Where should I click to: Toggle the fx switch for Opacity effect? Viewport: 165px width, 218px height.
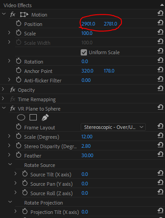click(13, 90)
